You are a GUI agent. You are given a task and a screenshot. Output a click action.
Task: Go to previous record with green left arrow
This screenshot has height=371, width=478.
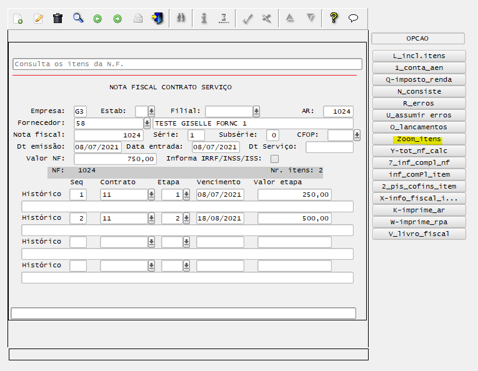pyautogui.click(x=97, y=18)
